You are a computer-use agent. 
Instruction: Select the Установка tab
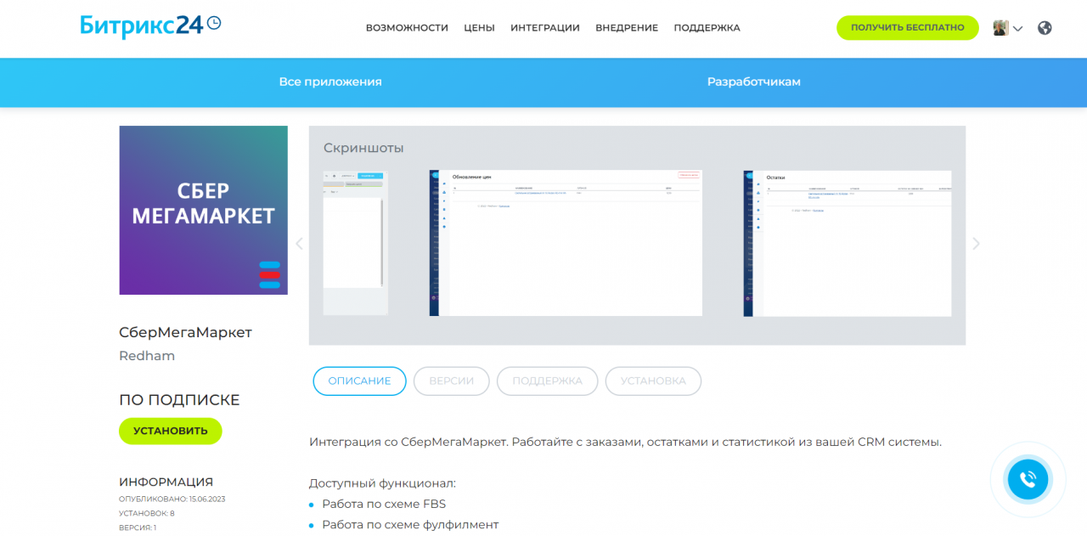(652, 381)
